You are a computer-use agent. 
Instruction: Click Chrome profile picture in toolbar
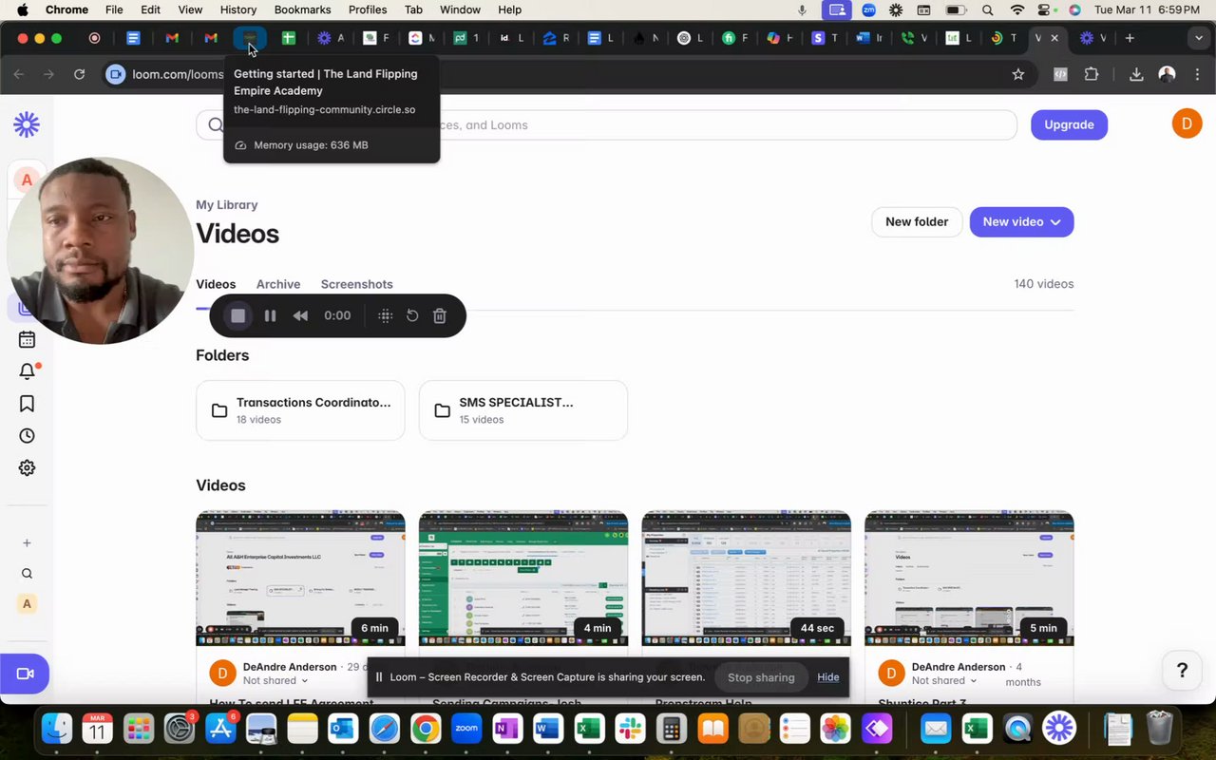click(x=1168, y=74)
